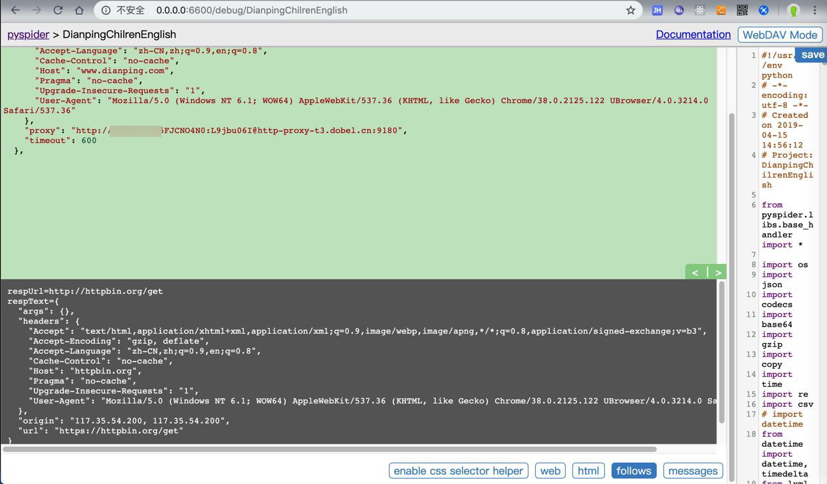Enable css selector helper
This screenshot has height=484, width=827.
[x=458, y=471]
